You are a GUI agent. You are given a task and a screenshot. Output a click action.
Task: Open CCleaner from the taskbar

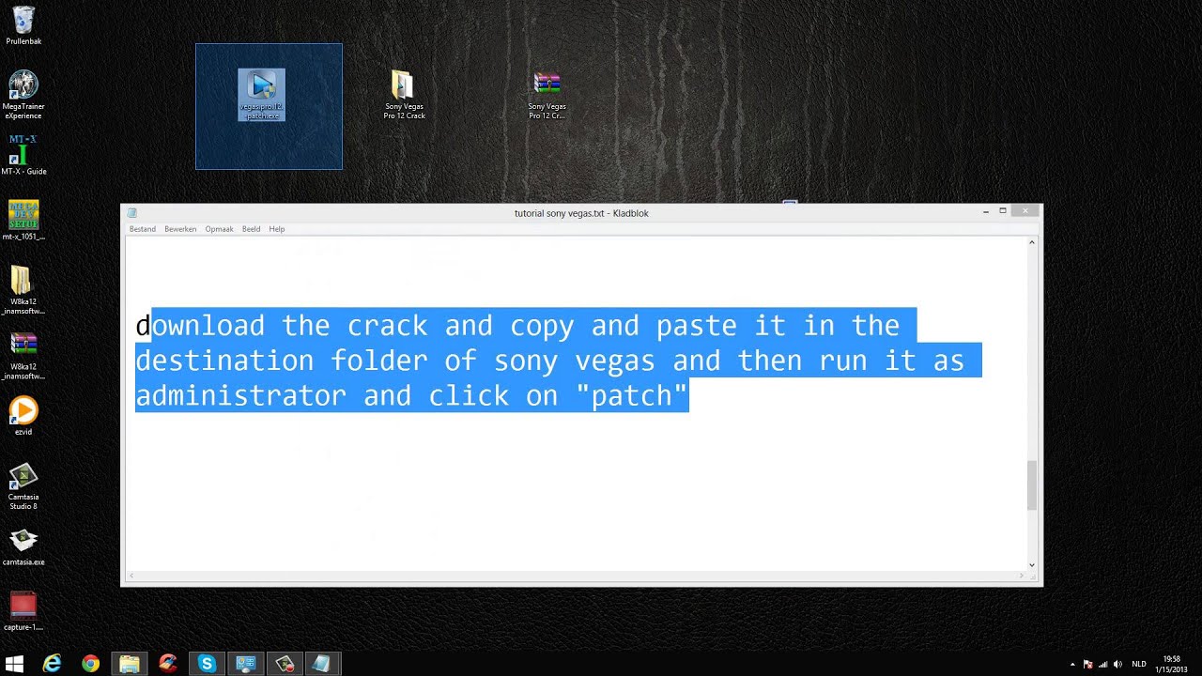pos(167,664)
